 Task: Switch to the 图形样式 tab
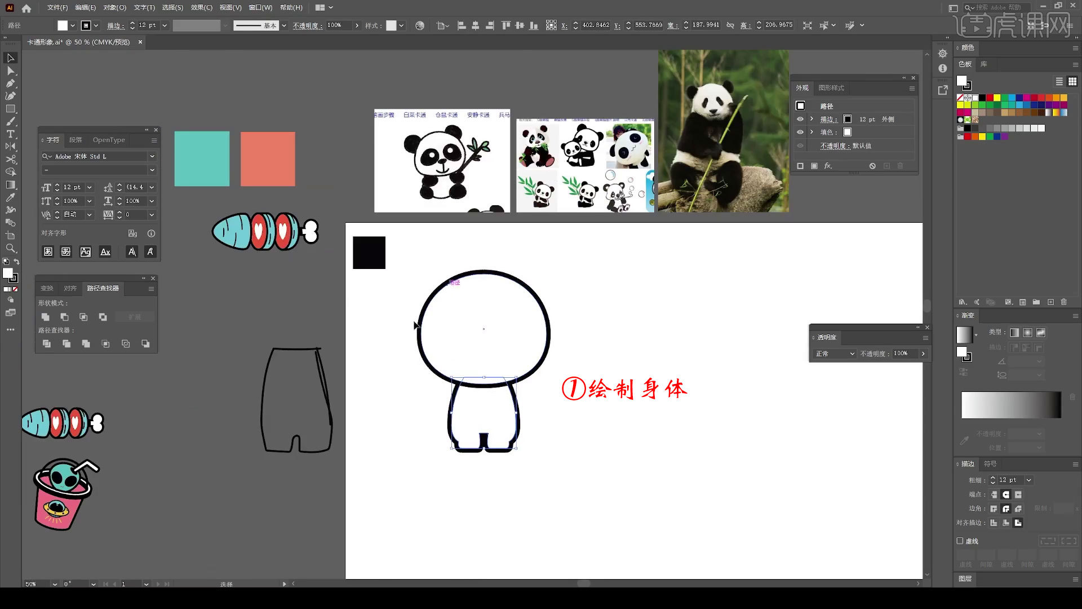(831, 88)
